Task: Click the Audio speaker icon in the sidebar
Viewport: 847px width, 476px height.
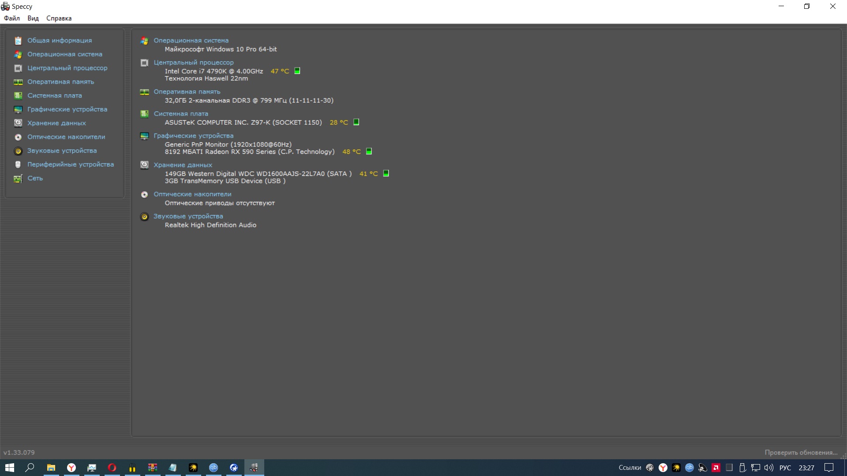Action: [x=18, y=151]
